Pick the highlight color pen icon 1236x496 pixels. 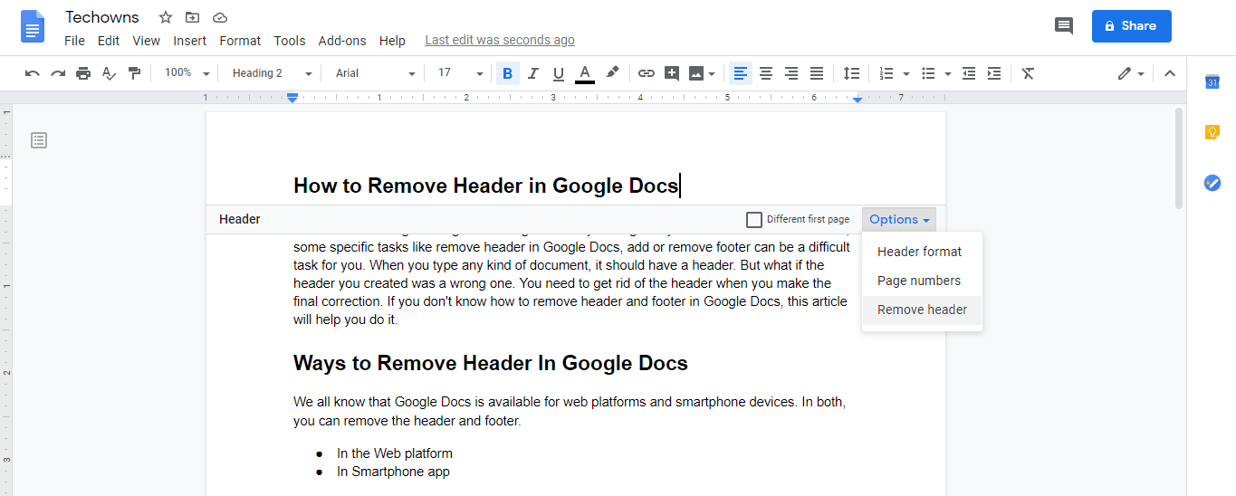[x=612, y=73]
